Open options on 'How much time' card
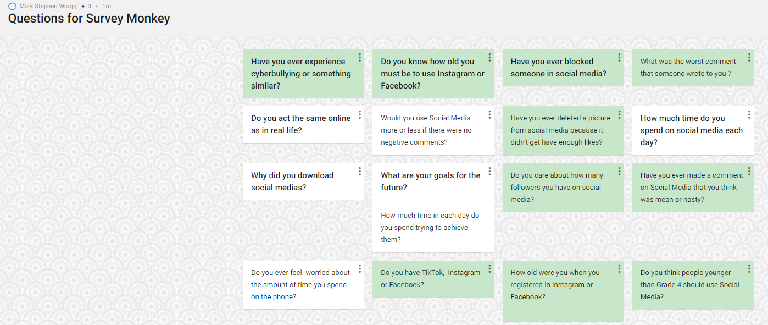768x325 pixels. (x=749, y=114)
